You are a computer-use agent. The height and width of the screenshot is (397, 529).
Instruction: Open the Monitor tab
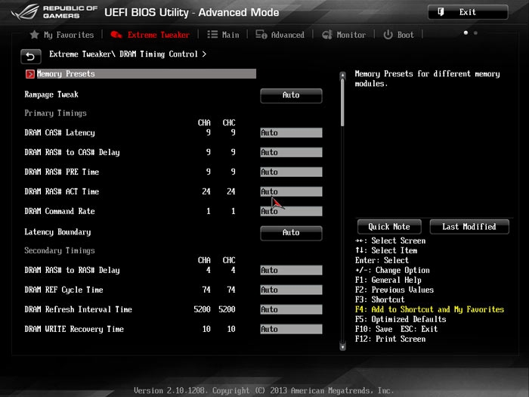pos(345,35)
